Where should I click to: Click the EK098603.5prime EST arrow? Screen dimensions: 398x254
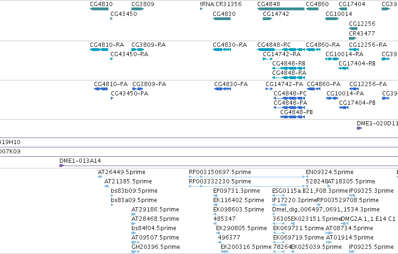[215, 214]
